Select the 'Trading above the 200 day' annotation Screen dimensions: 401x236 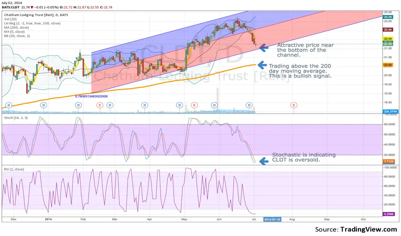coord(300,71)
